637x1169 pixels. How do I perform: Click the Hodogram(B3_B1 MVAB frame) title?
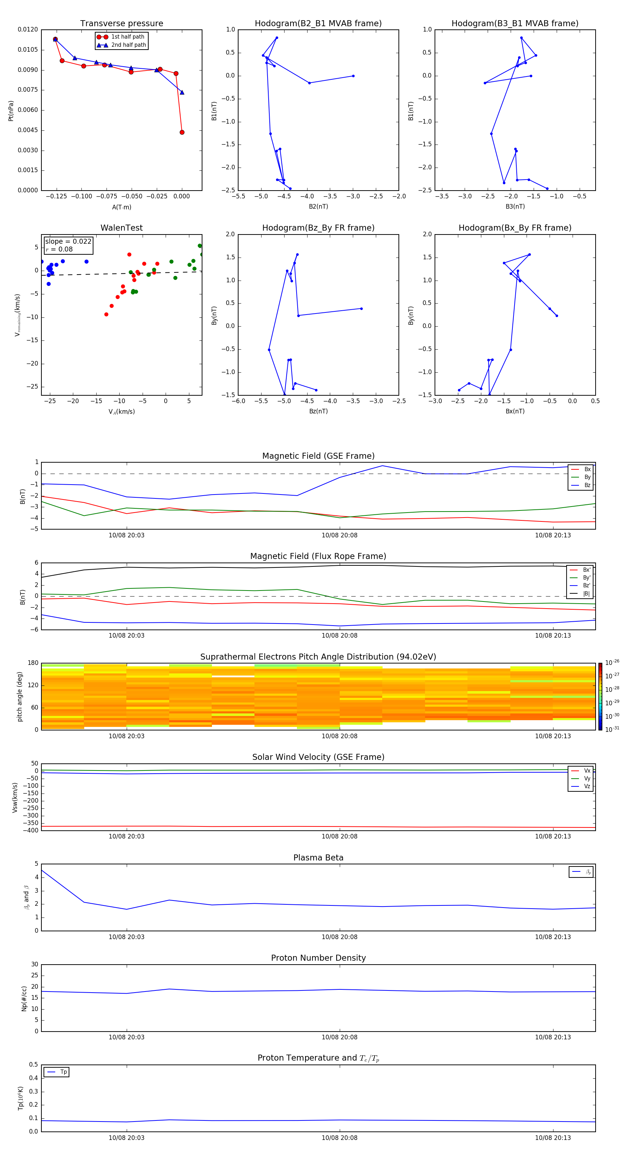(x=515, y=24)
